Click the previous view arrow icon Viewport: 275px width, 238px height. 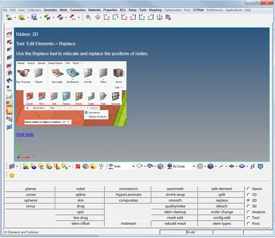point(97,17)
